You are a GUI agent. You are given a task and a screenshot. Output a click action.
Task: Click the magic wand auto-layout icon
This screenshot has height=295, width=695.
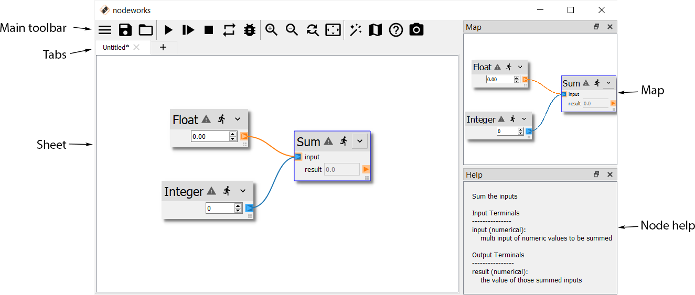[356, 30]
